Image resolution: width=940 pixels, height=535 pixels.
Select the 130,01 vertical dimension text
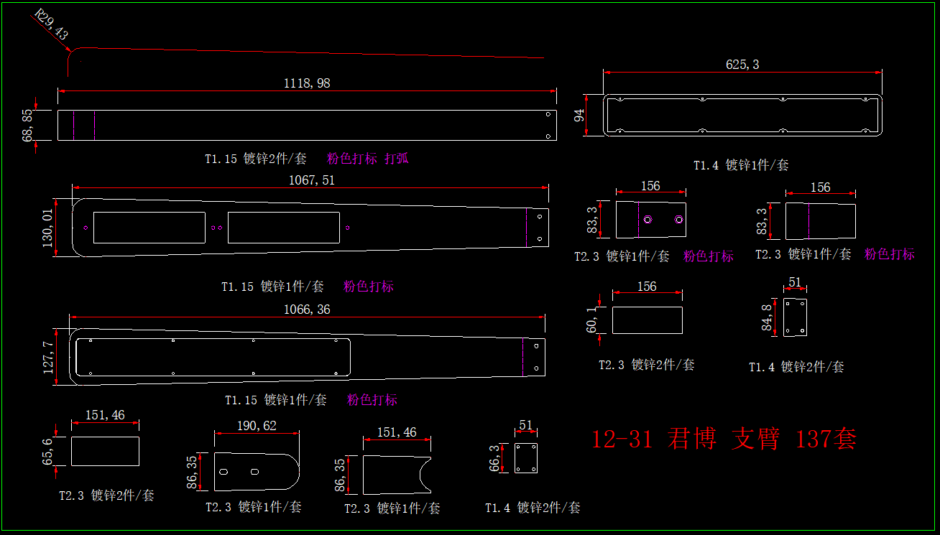click(x=48, y=228)
